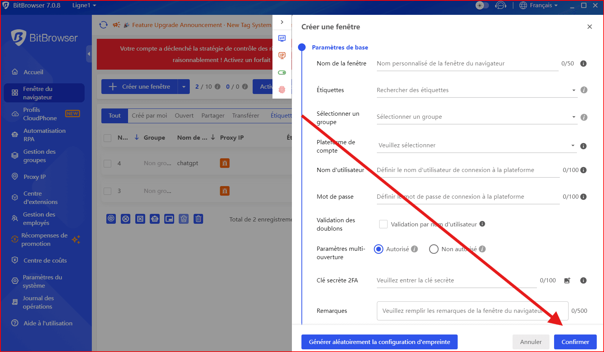Select the Non autorisé radio option
Viewport: 604px width, 352px height.
[434, 249]
